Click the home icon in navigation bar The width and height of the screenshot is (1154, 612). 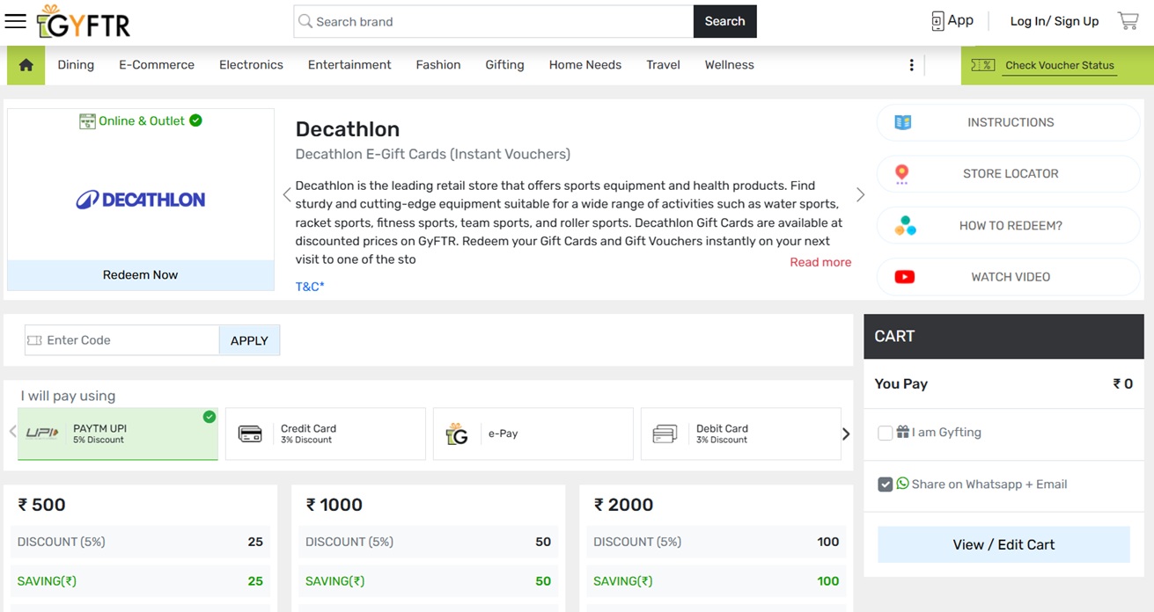26,65
